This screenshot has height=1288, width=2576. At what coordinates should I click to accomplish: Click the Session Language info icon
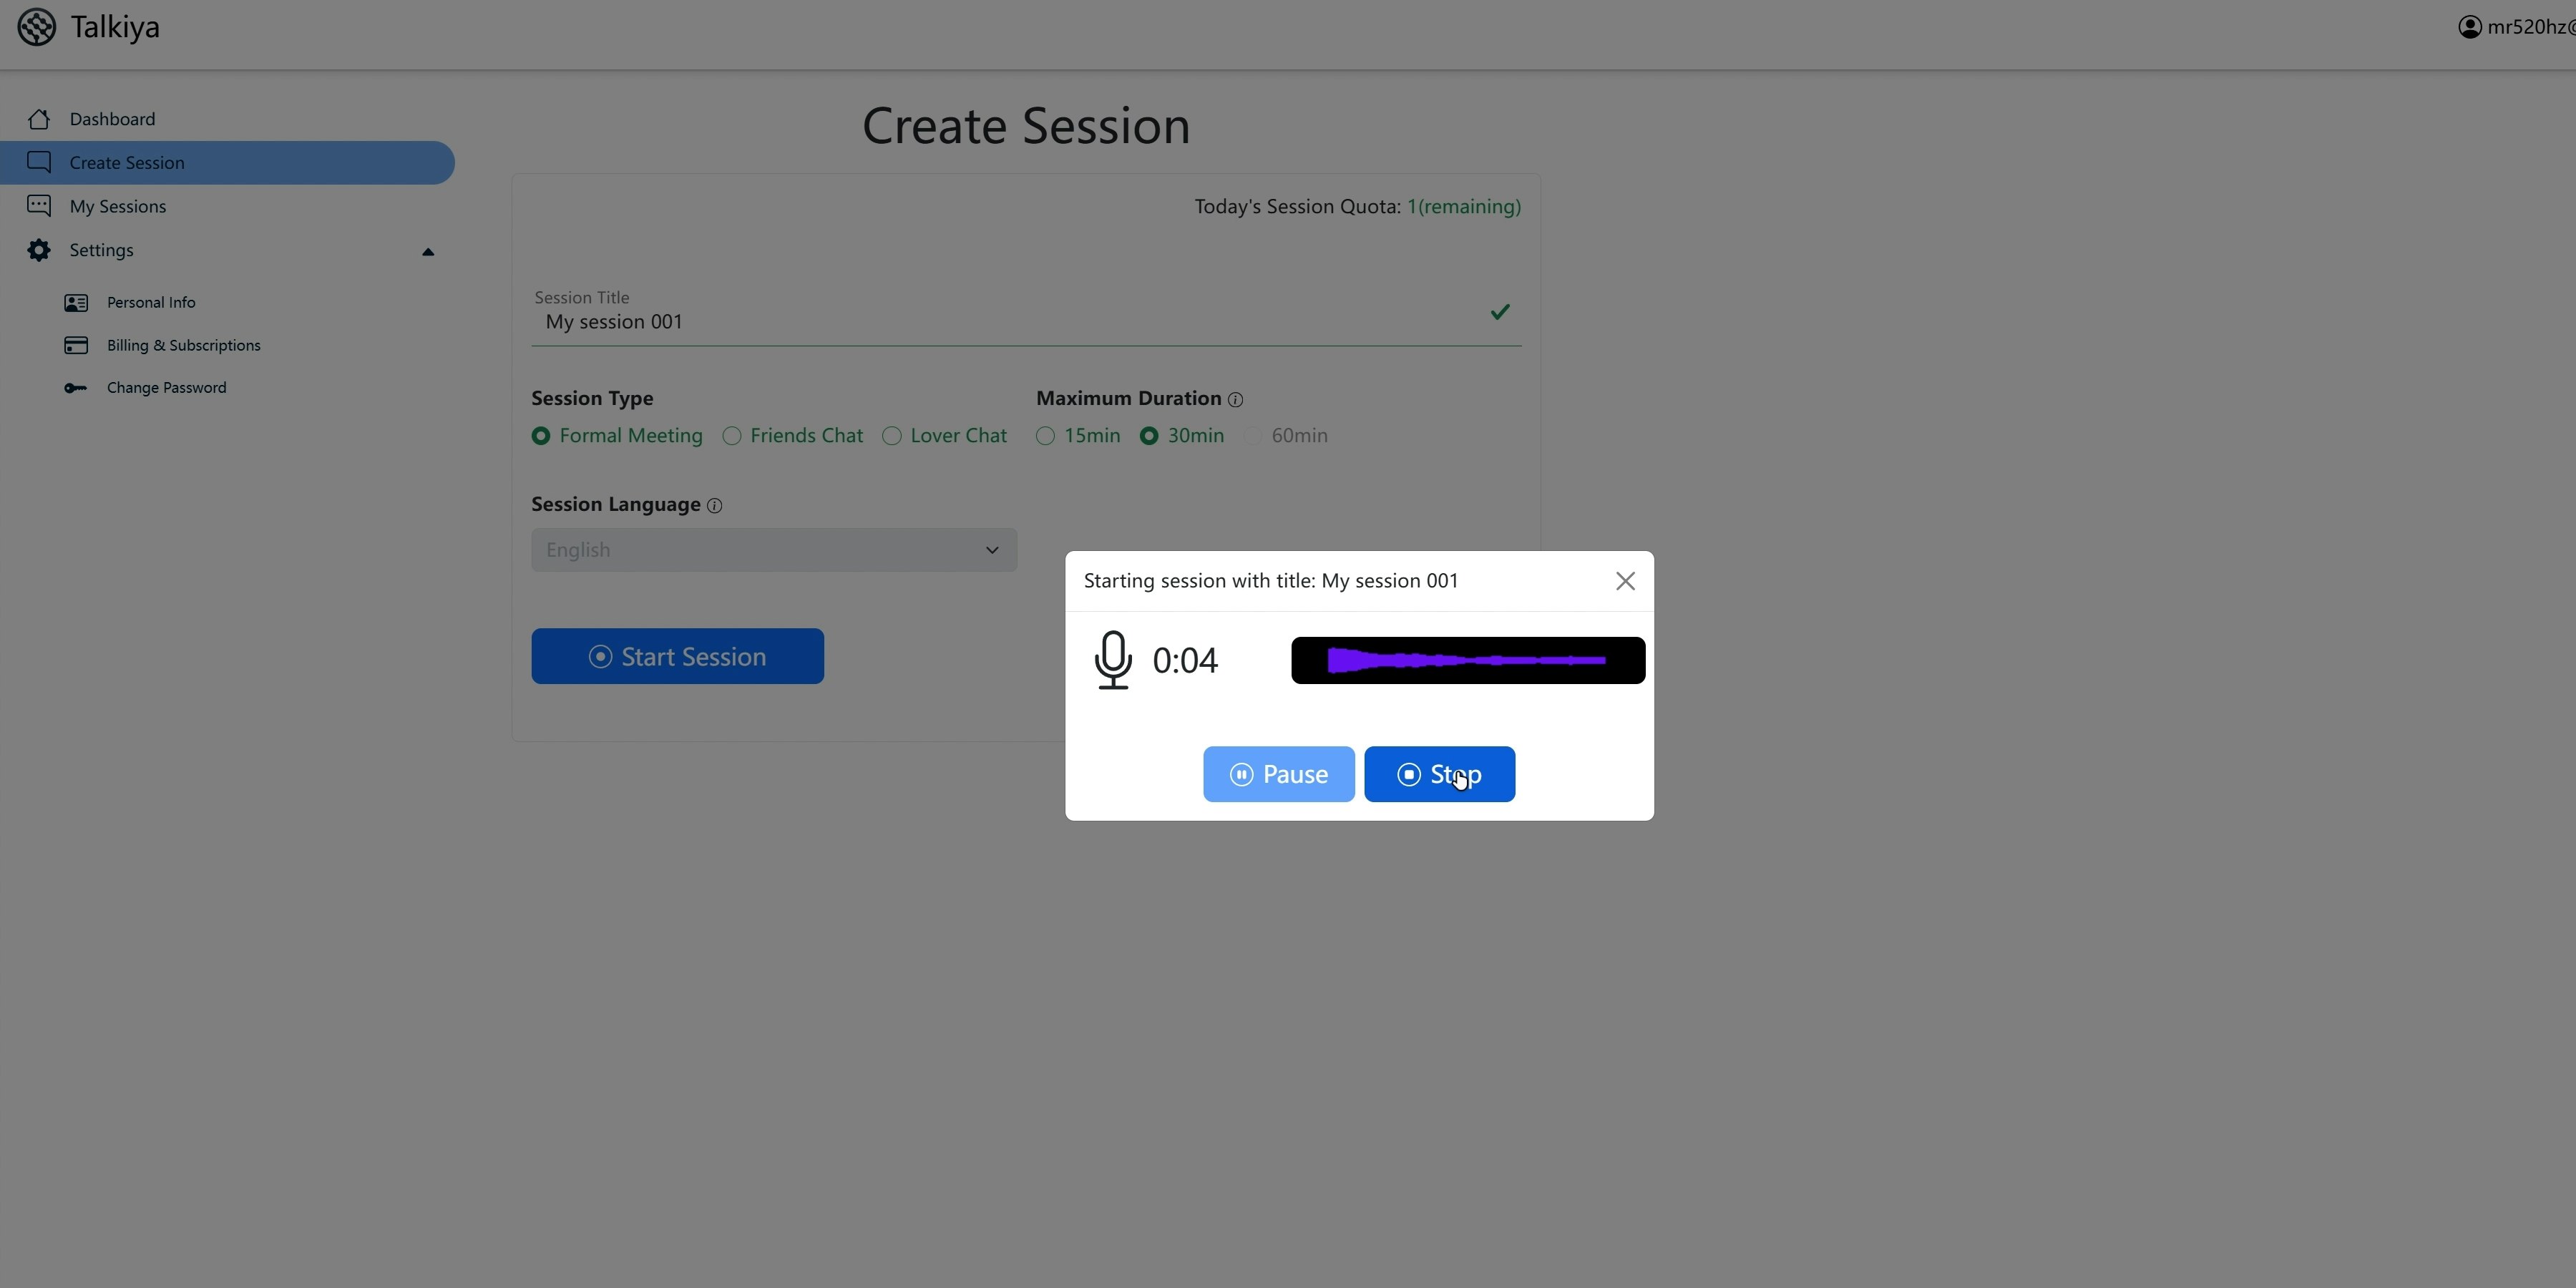(x=714, y=506)
